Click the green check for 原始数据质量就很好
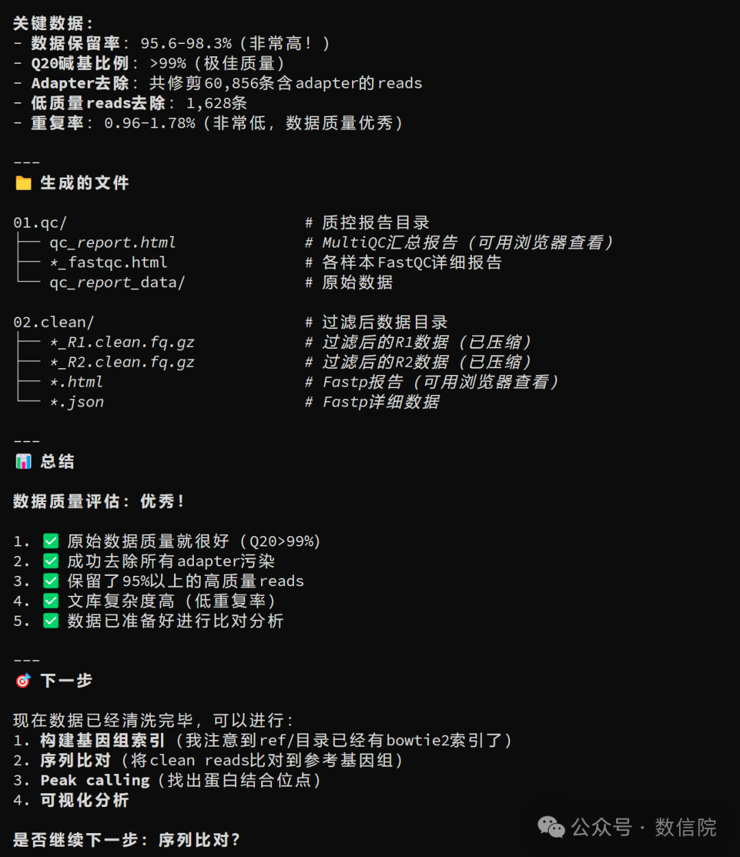Viewport: 740px width, 857px height. (x=51, y=541)
